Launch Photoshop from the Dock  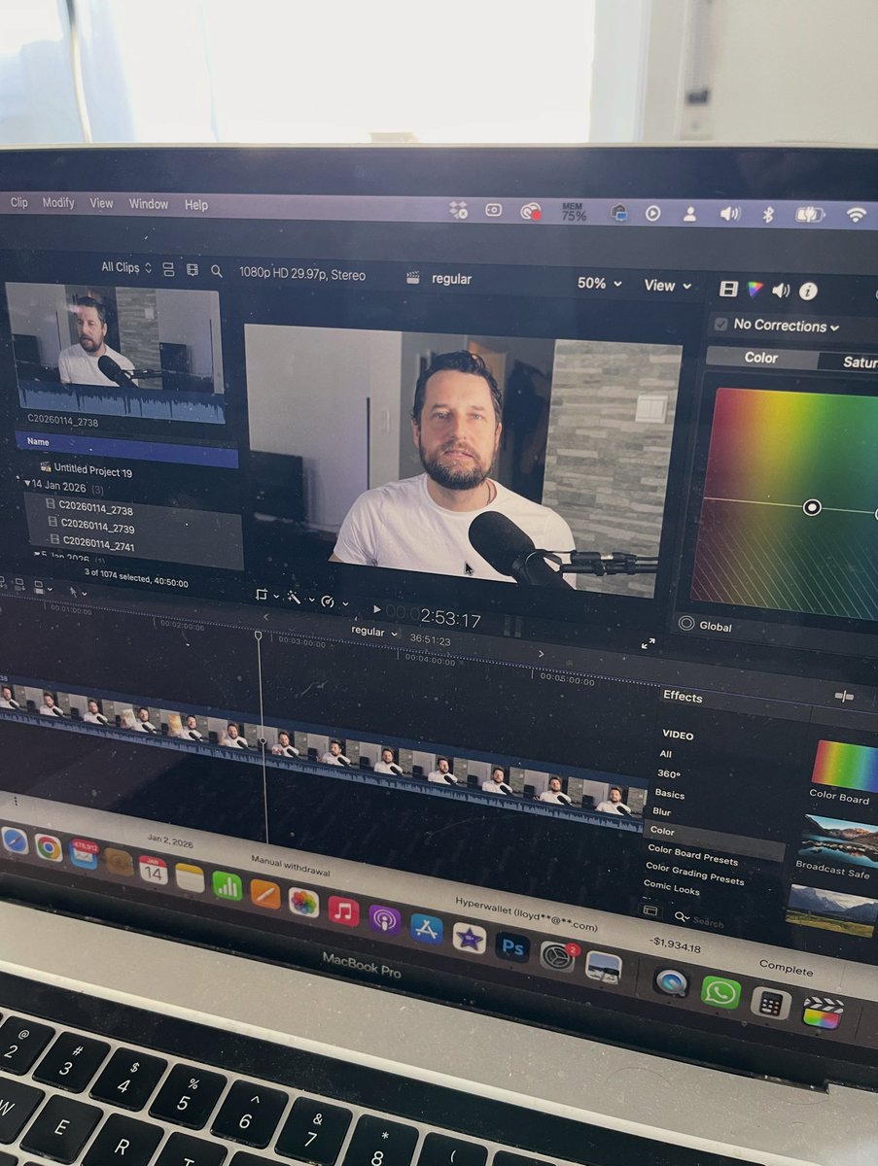tap(512, 946)
